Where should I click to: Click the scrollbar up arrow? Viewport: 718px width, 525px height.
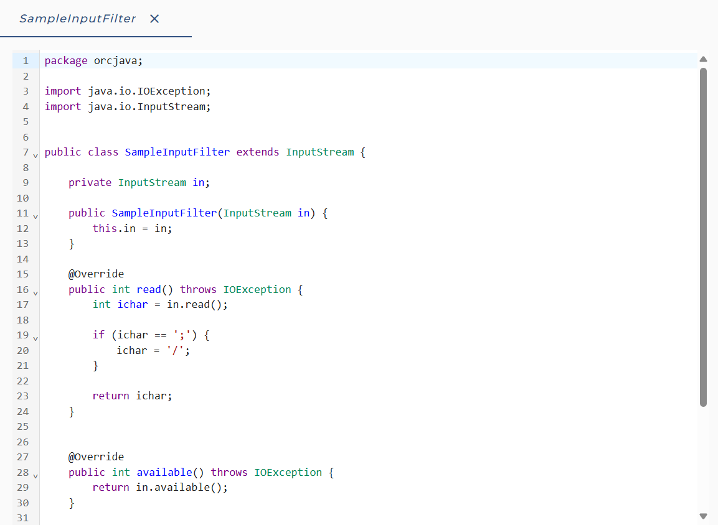click(x=703, y=59)
